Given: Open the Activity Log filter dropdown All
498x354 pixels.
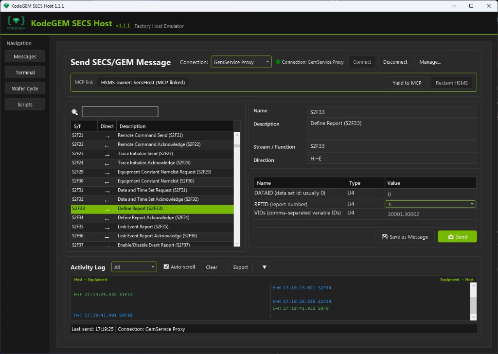Looking at the screenshot, I should point(134,267).
